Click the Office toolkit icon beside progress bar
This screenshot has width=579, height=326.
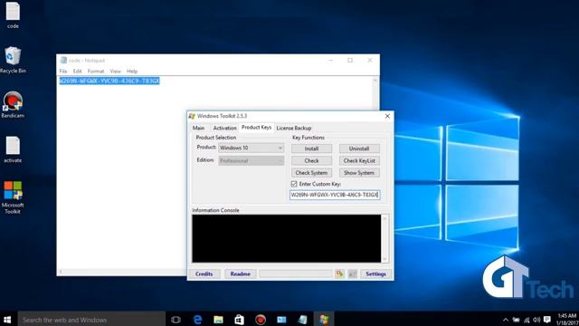click(340, 273)
